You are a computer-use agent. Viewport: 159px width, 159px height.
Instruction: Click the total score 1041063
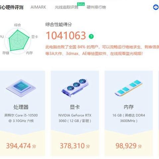tap(66, 36)
